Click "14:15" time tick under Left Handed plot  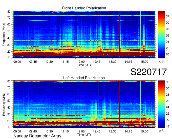coord(128,131)
